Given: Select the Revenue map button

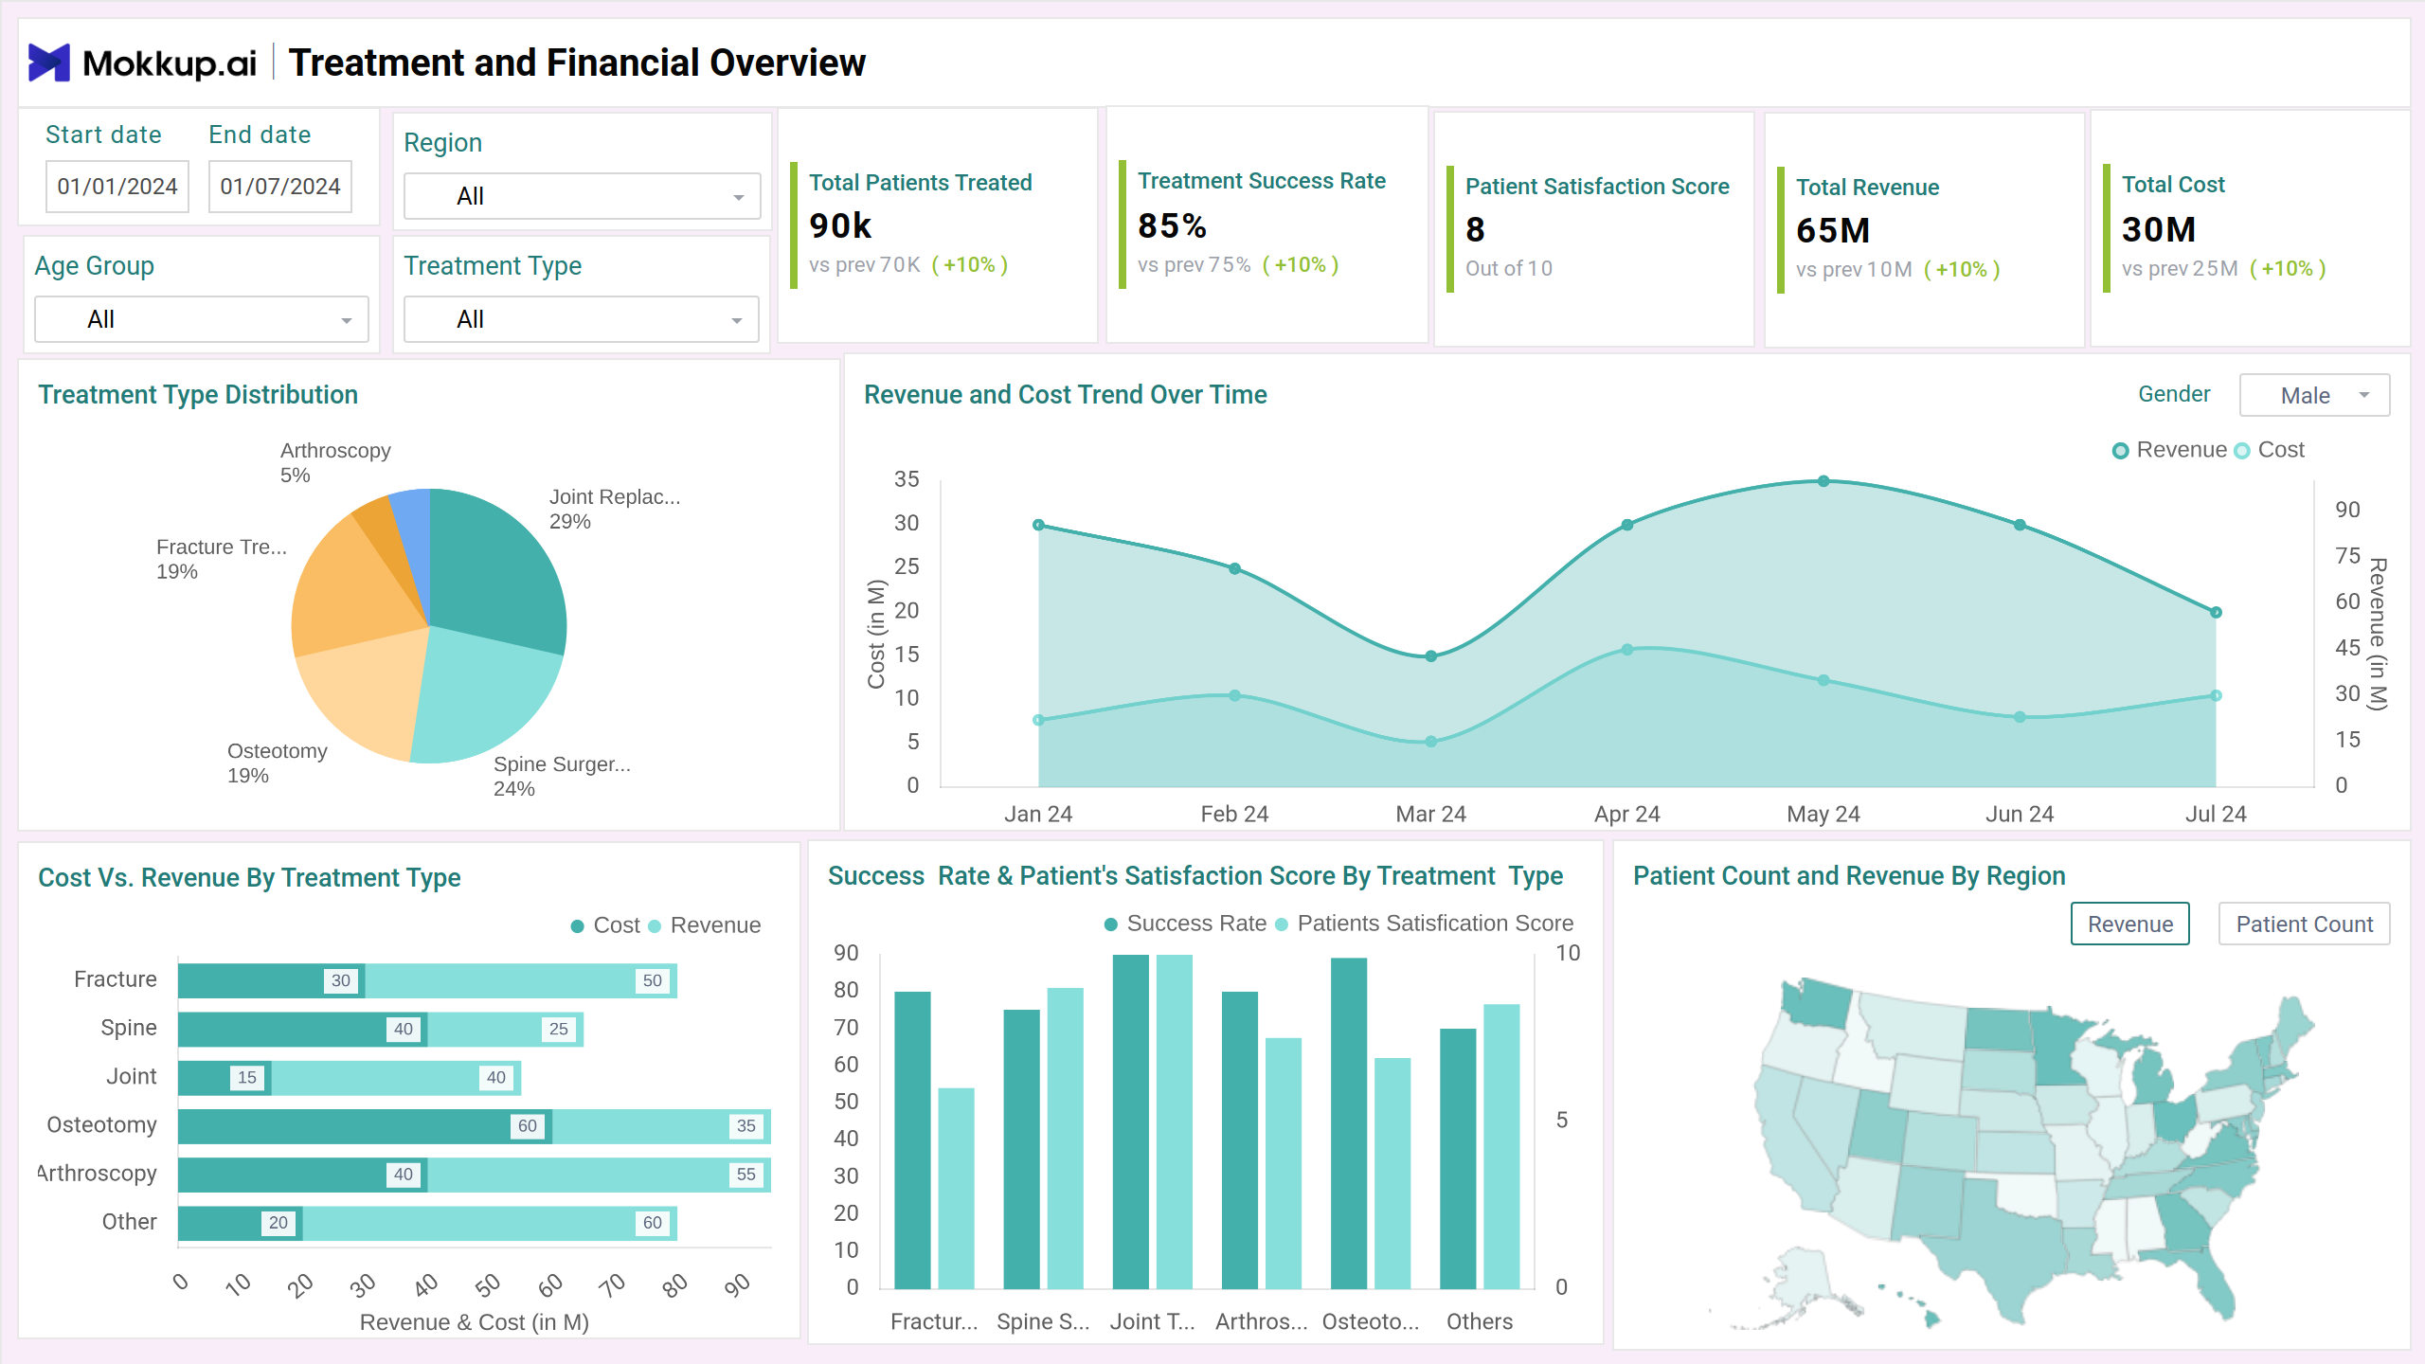Looking at the screenshot, I should coord(2130,924).
